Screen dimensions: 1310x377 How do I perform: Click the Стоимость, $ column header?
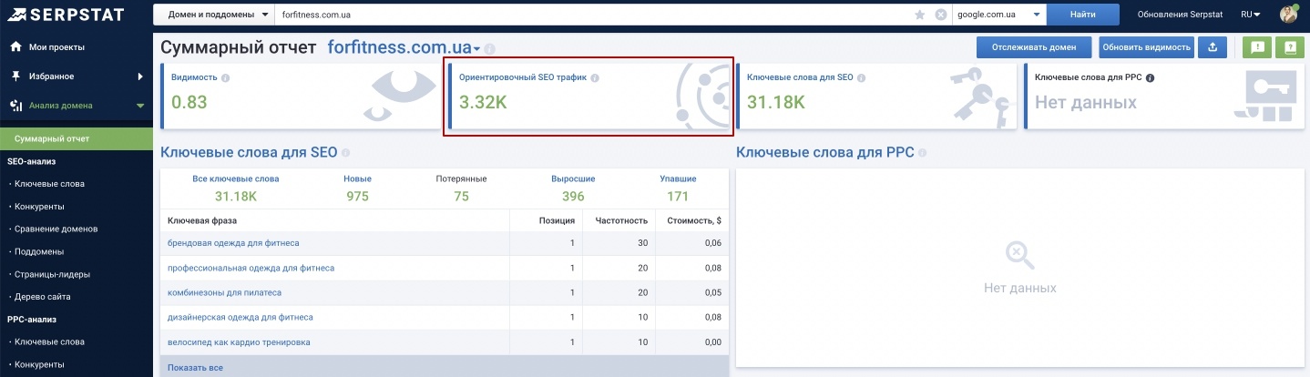pyautogui.click(x=694, y=220)
